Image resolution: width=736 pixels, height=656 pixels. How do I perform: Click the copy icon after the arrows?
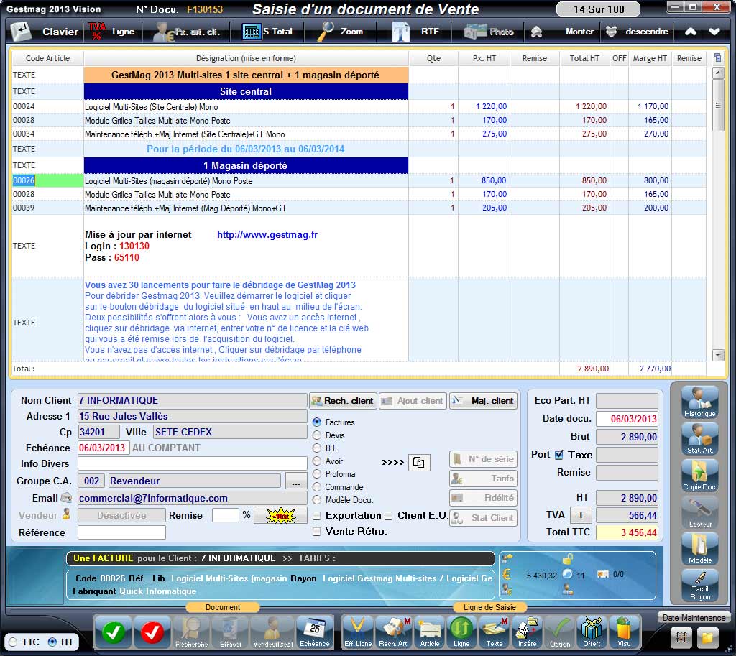[x=419, y=462]
